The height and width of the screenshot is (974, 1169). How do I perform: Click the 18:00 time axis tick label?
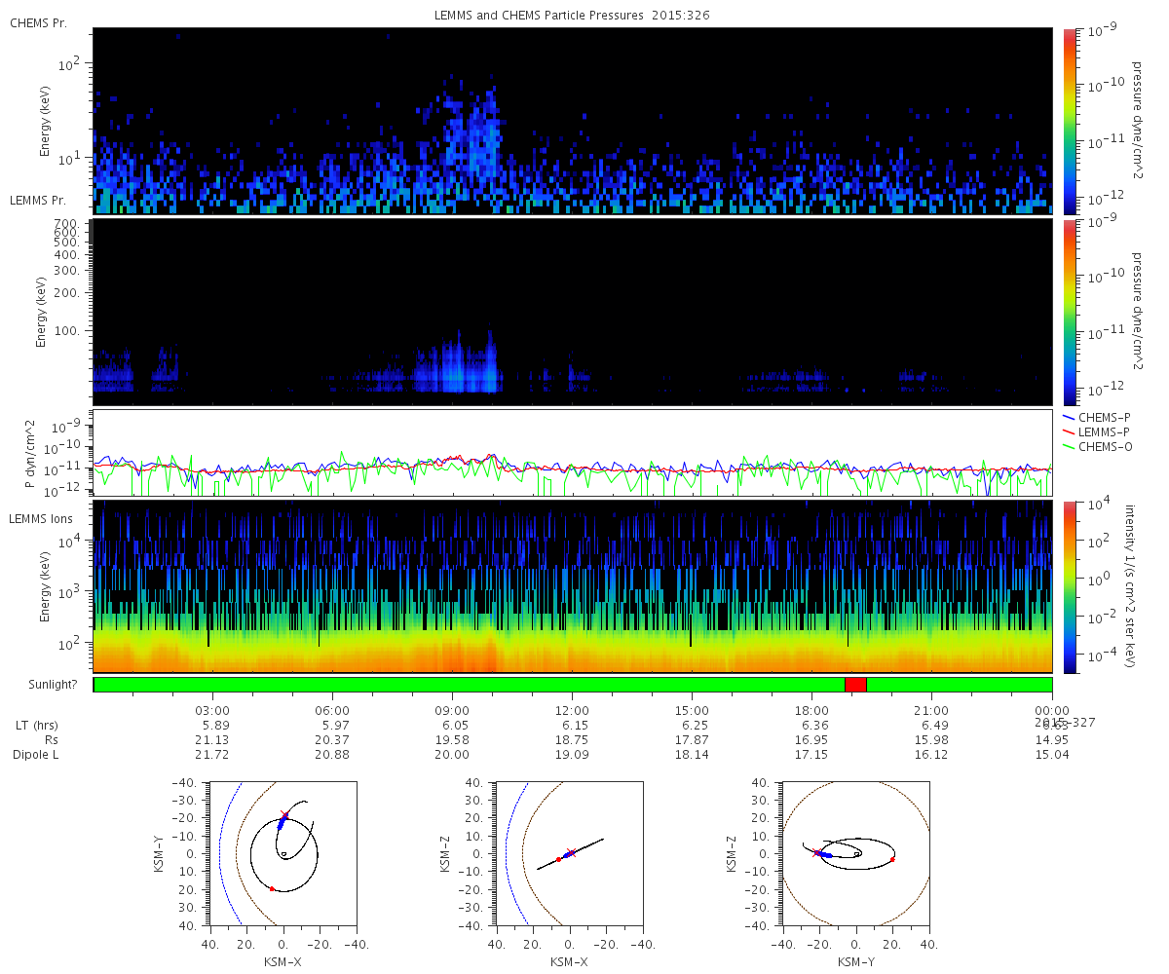811,710
